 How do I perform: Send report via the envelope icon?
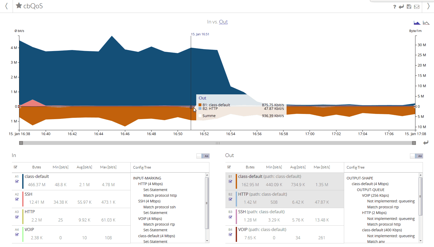point(417,7)
